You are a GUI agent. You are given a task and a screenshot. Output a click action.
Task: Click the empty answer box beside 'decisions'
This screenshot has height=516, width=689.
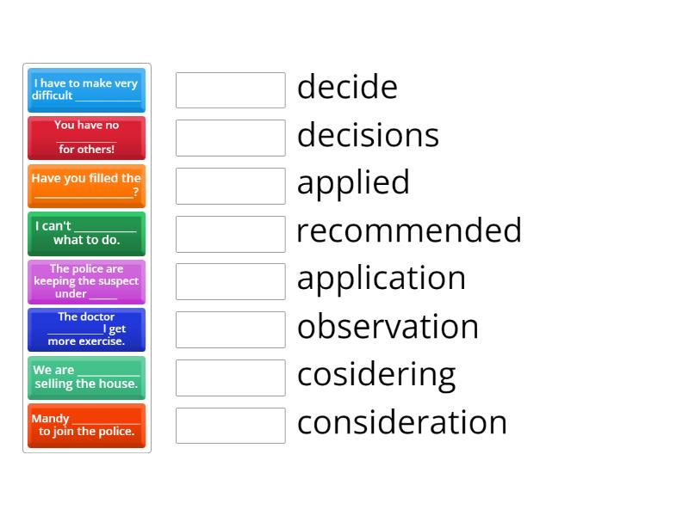[231, 138]
